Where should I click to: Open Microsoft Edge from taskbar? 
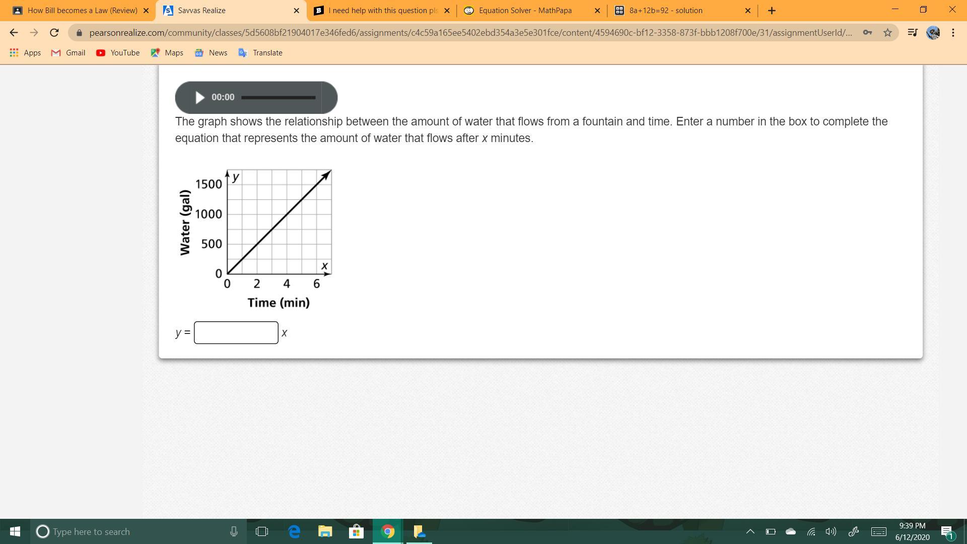(294, 531)
